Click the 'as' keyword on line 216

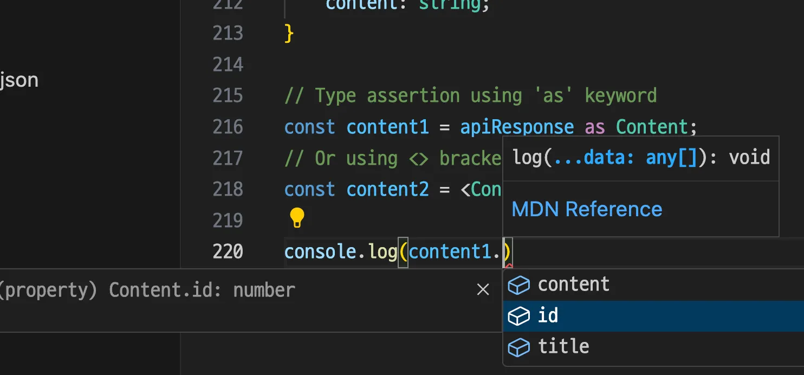(x=595, y=127)
